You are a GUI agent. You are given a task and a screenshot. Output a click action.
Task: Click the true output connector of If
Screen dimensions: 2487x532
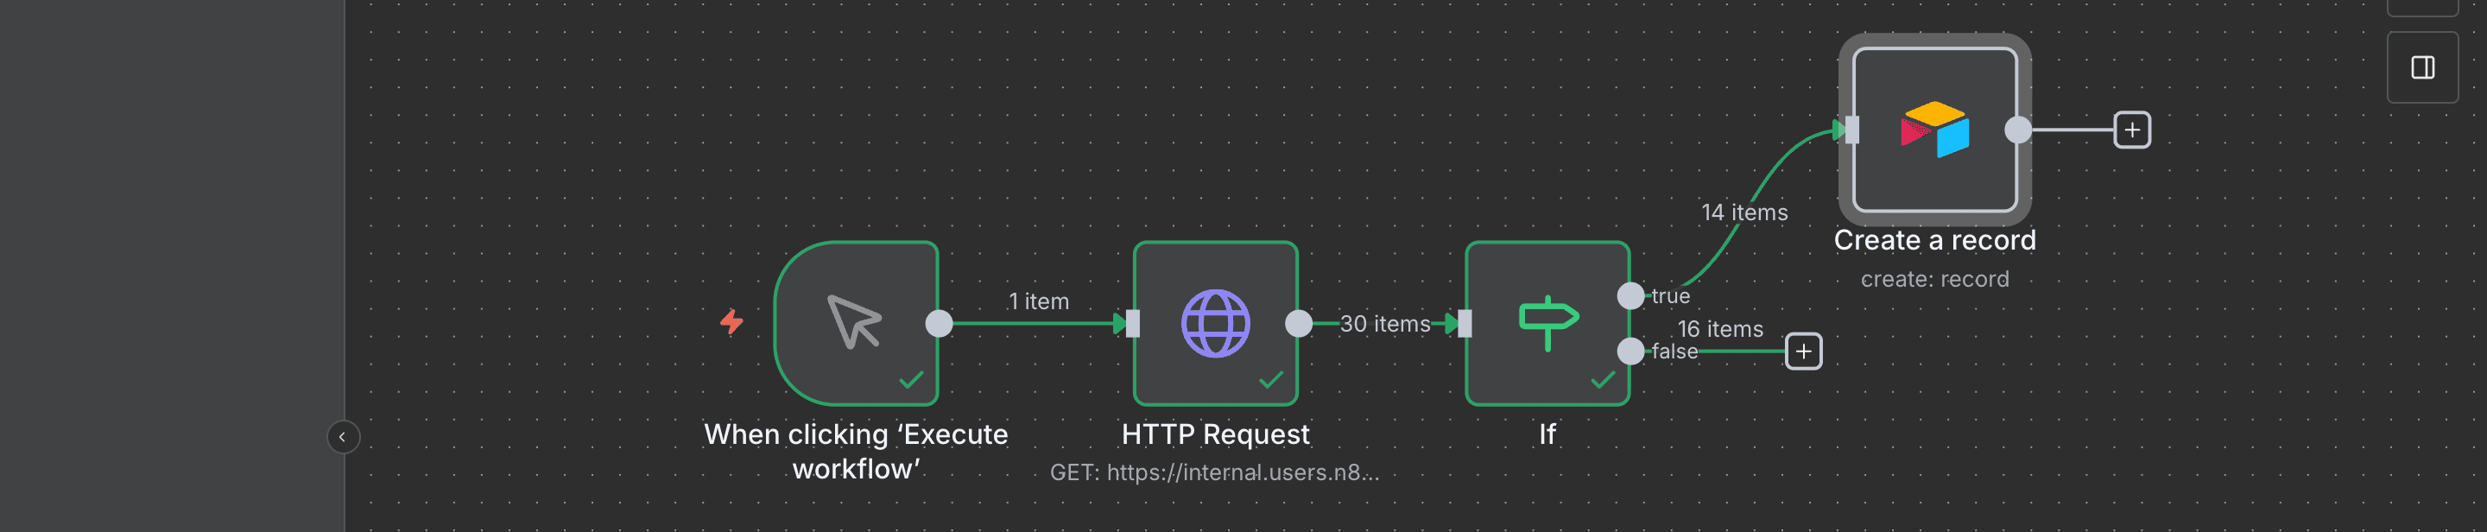pyautogui.click(x=1630, y=295)
